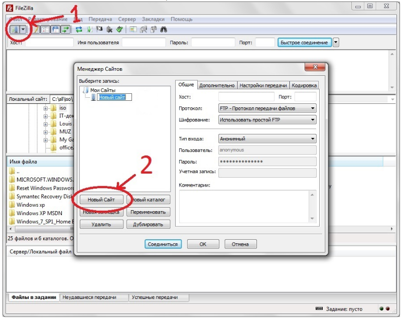
Task: Toggle the message log display icon
Action: (36, 30)
